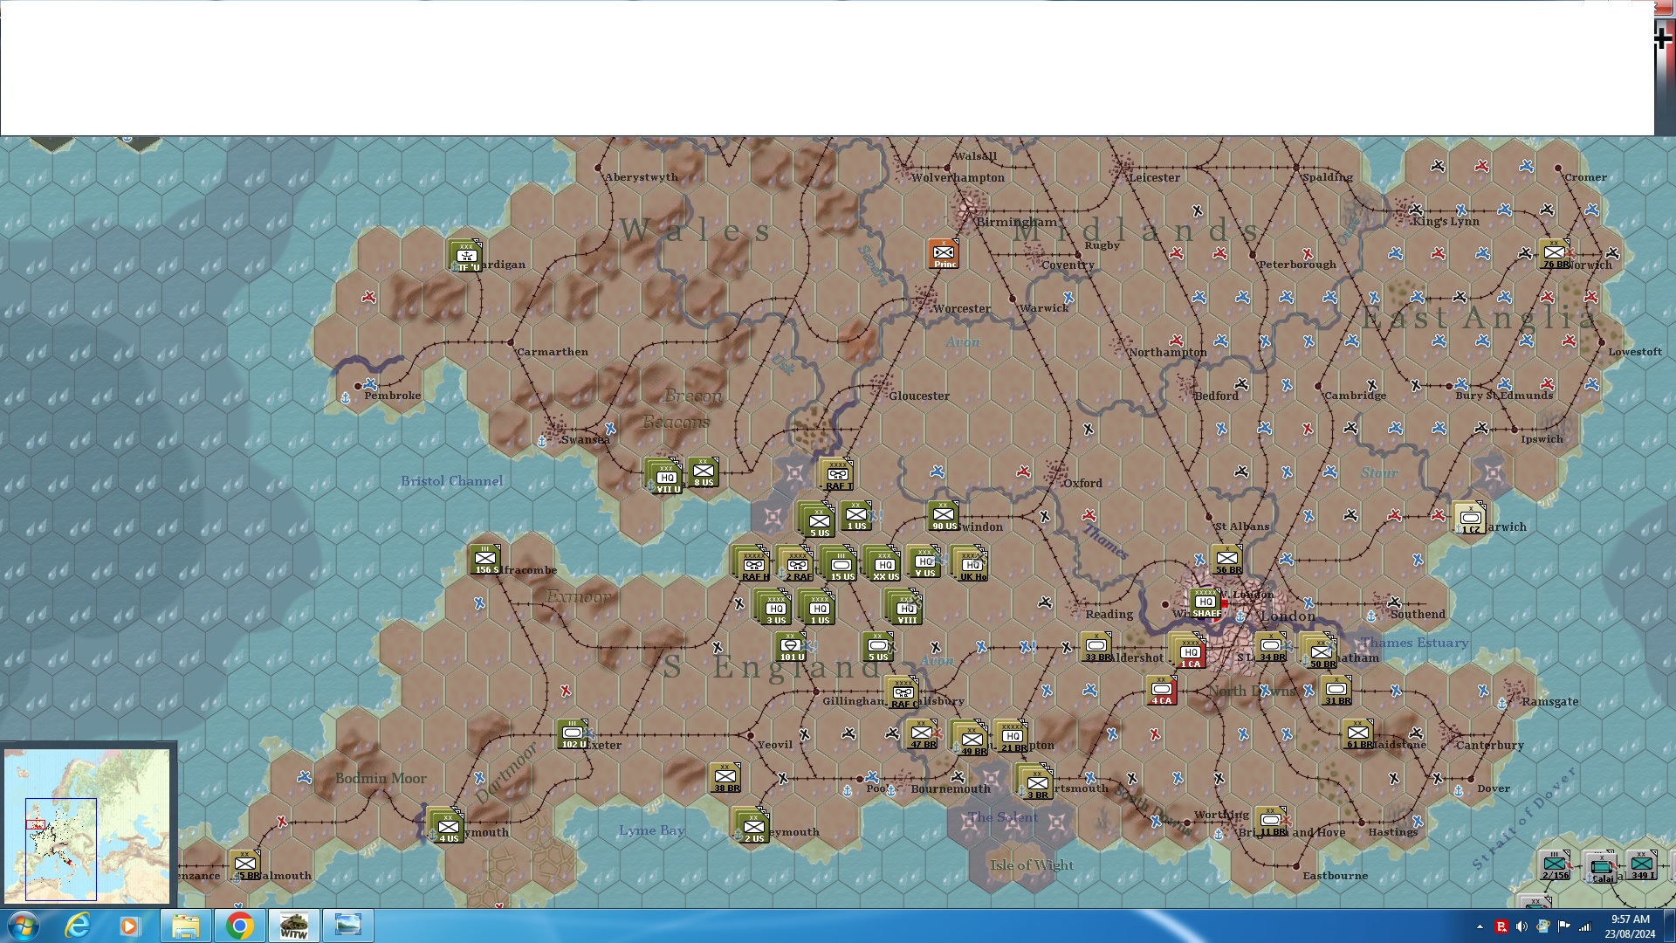This screenshot has height=943, width=1676.
Task: Launch Google Chrome from taskbar
Action: point(239,926)
